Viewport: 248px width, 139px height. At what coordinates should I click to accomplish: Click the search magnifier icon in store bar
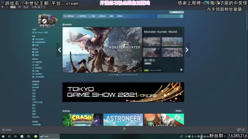click(181, 16)
